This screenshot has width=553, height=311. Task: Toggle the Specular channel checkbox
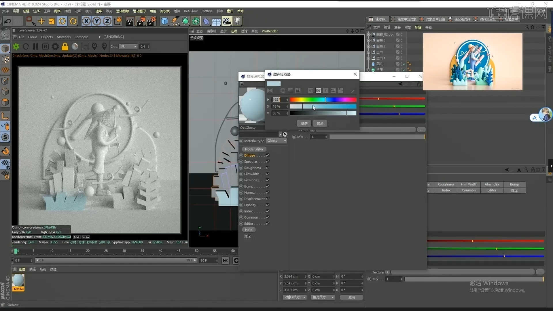click(x=268, y=162)
